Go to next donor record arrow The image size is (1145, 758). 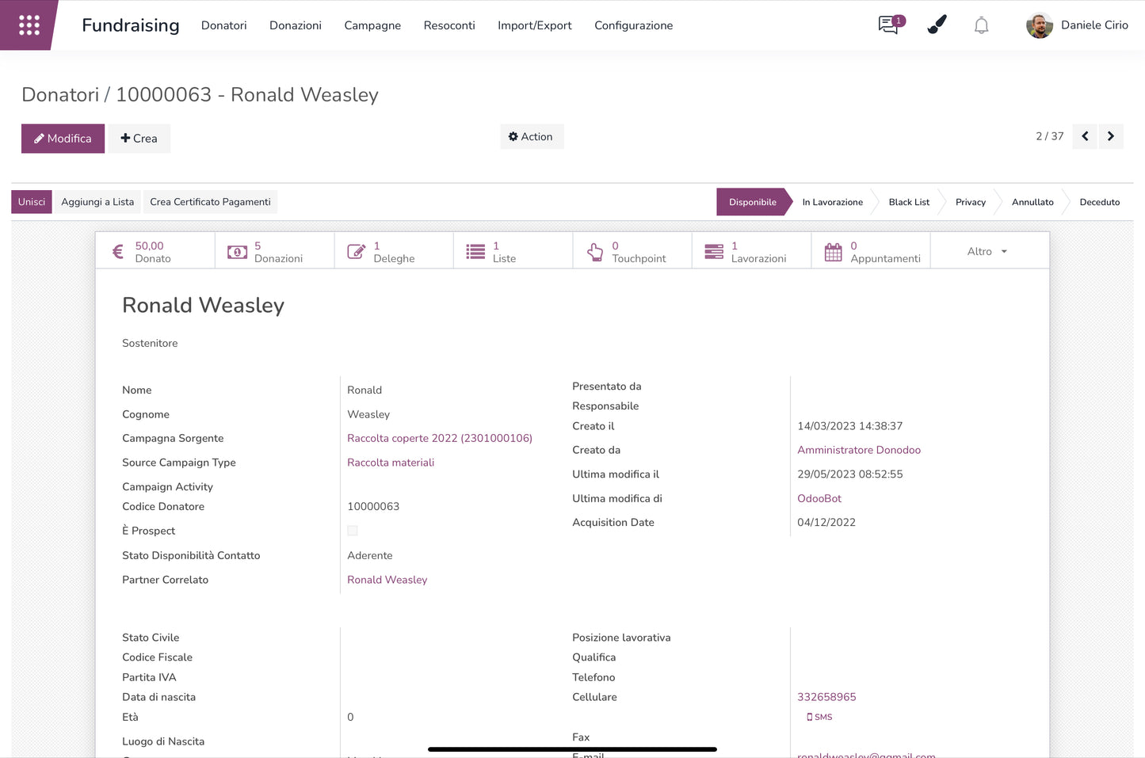(x=1111, y=136)
